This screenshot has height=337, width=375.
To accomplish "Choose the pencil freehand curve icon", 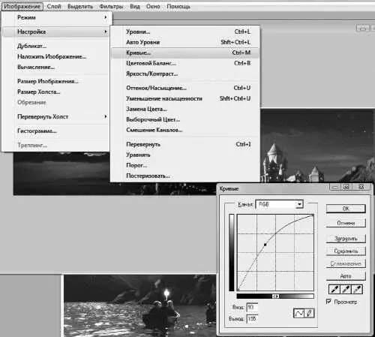I will point(309,313).
